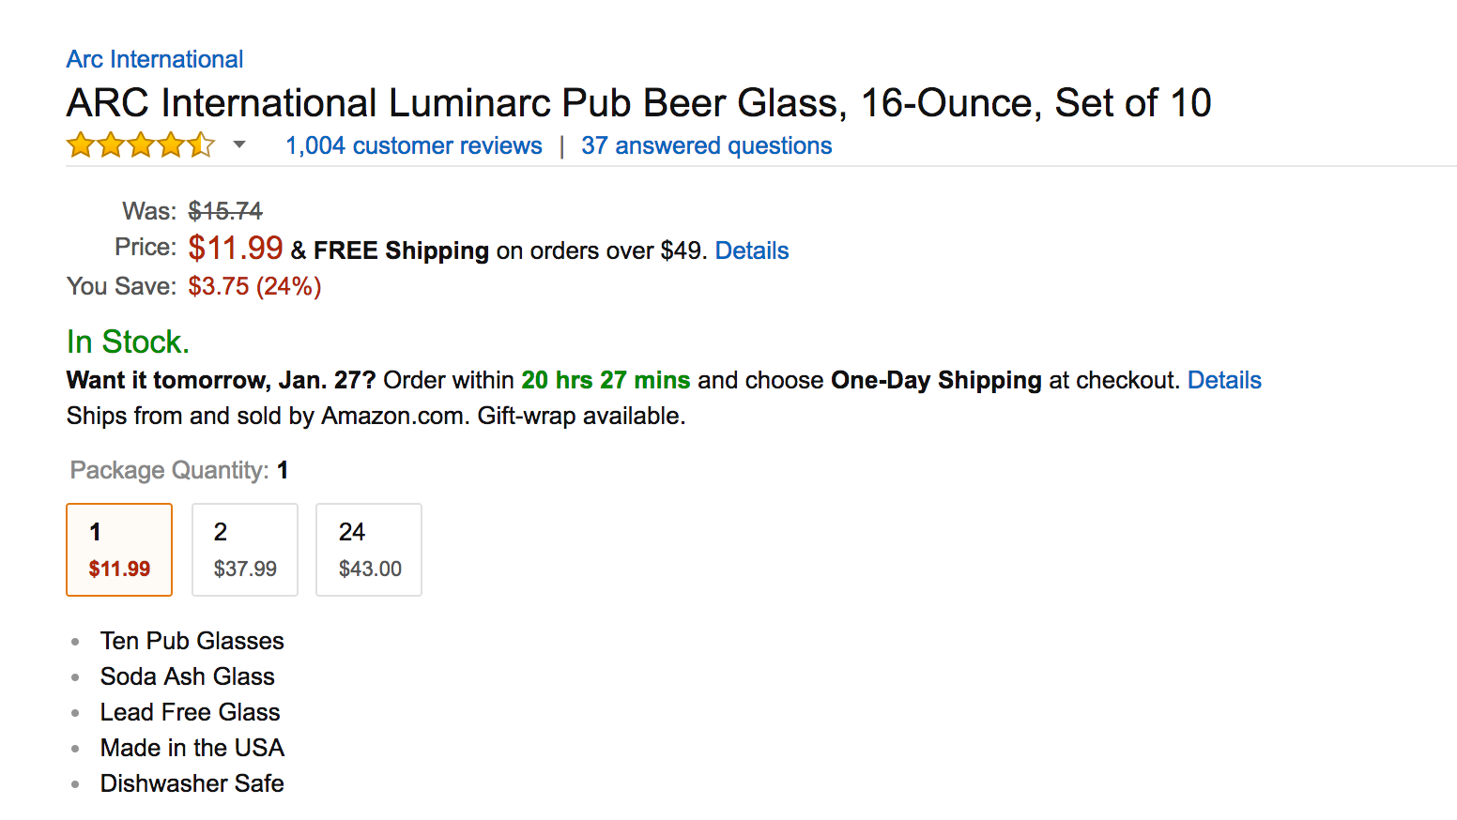
Task: Click the star rating icons
Action: [140, 145]
